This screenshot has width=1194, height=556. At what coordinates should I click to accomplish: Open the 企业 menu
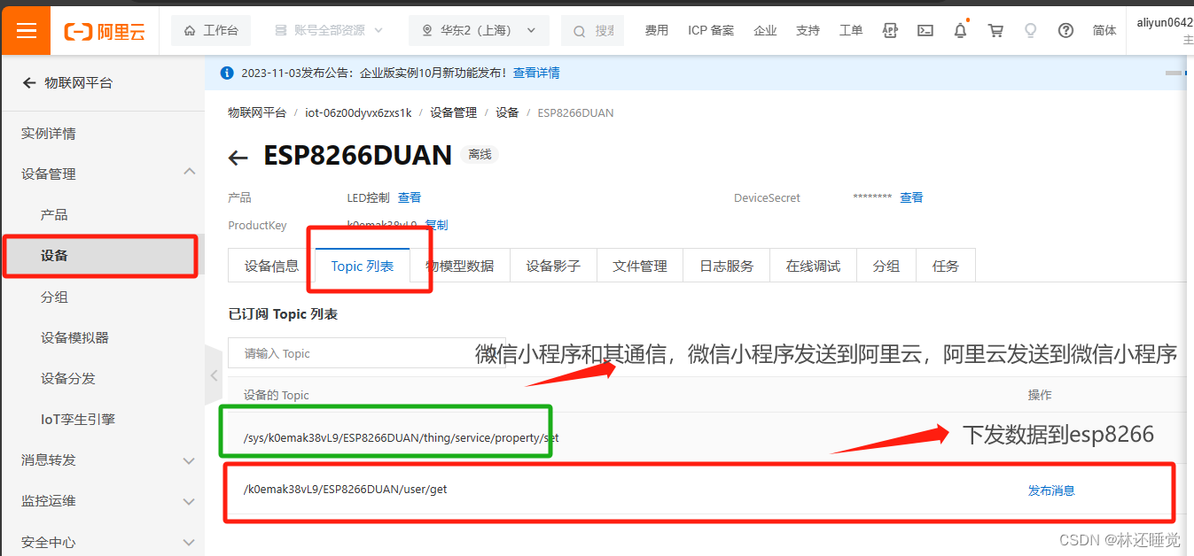765,30
